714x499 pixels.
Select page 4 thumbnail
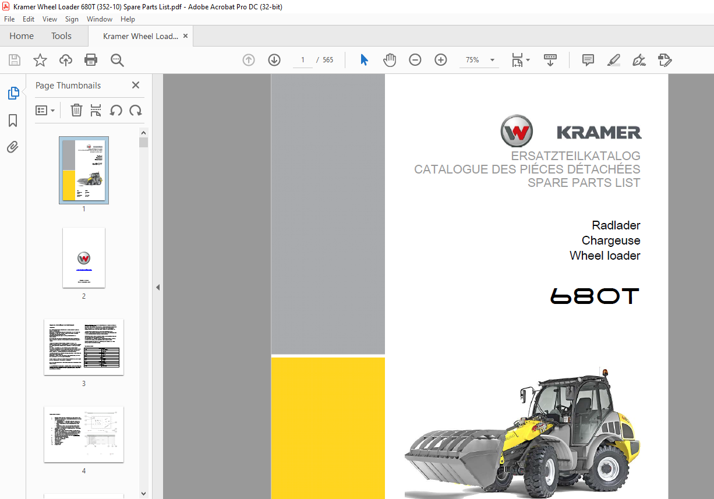[x=84, y=434]
